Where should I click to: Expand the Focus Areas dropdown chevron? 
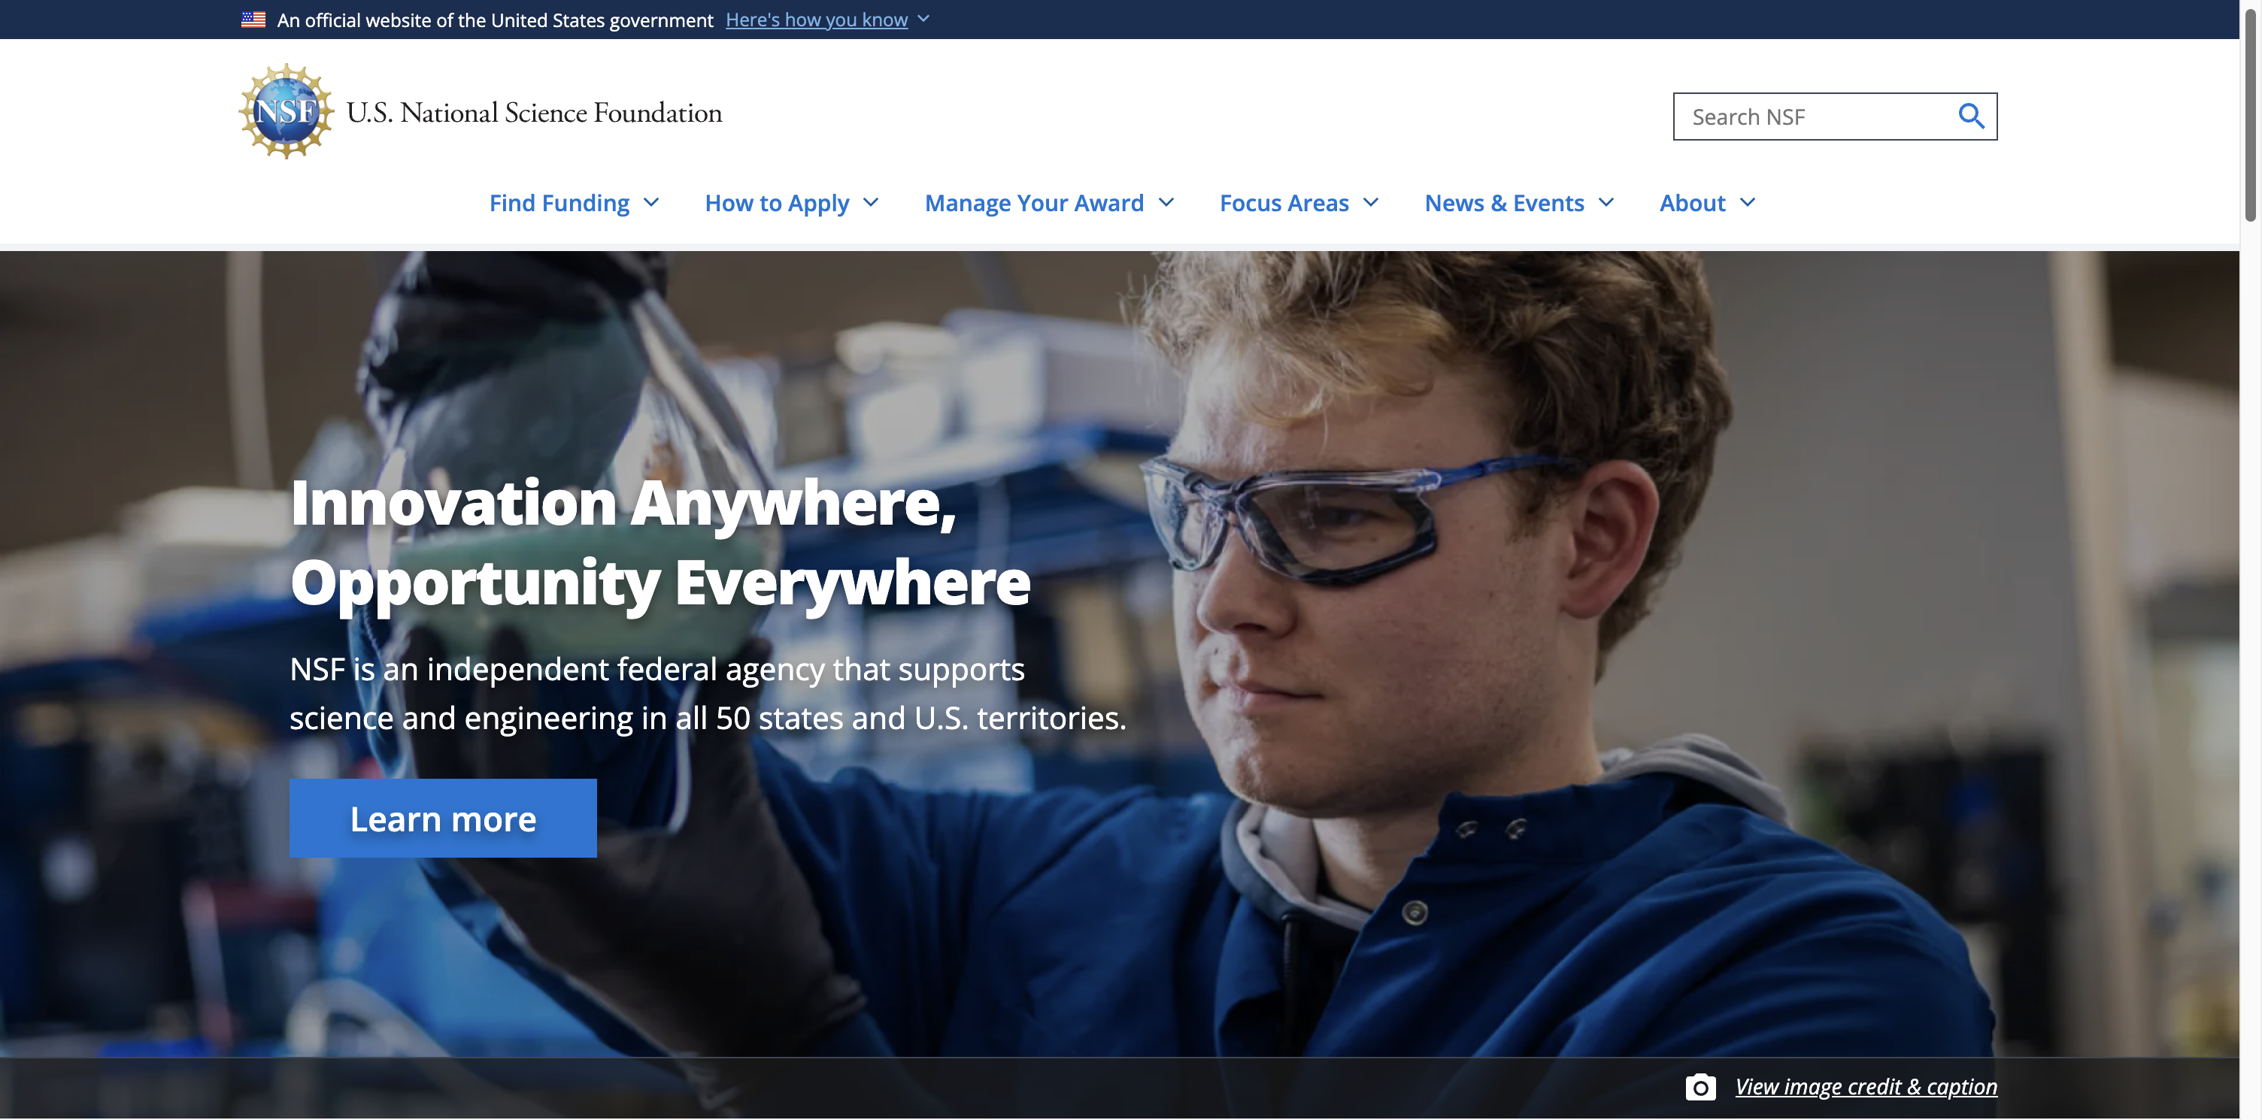point(1371,203)
